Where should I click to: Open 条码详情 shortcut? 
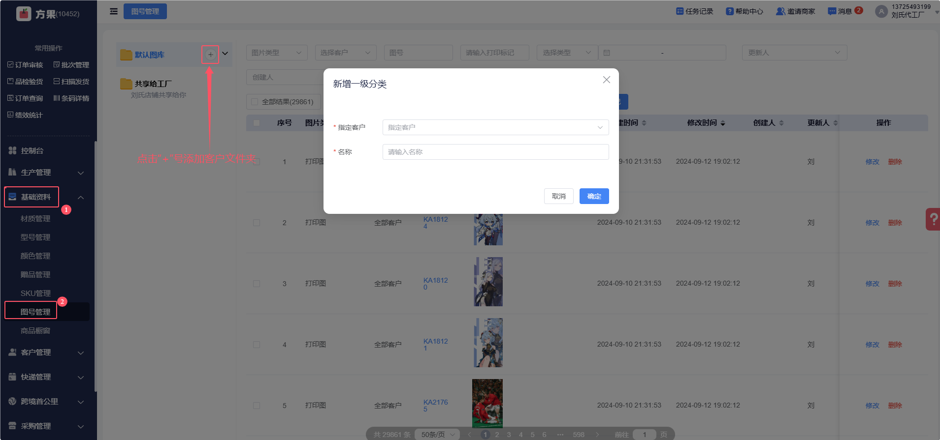[71, 98]
